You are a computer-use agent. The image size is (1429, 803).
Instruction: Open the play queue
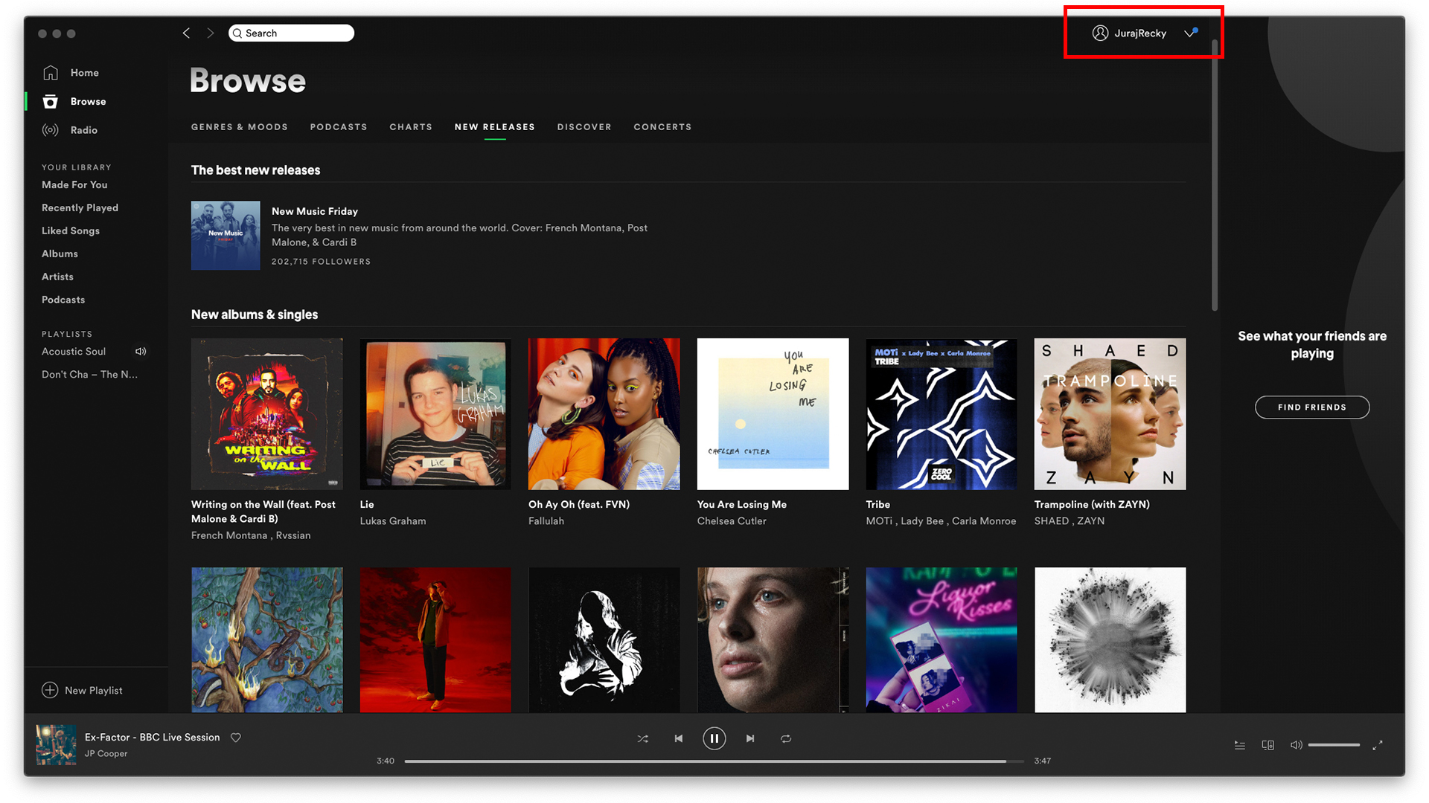[1240, 745]
